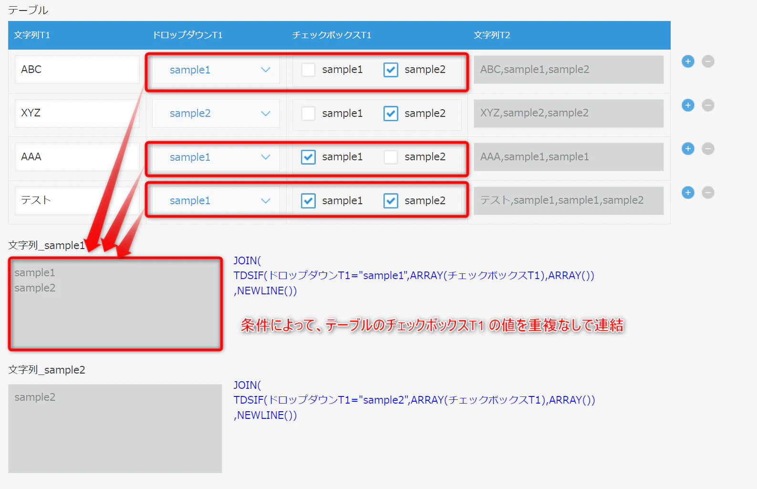Viewport: 757px width, 489px height.
Task: Open the ABC row dropdown
Action: pos(216,70)
